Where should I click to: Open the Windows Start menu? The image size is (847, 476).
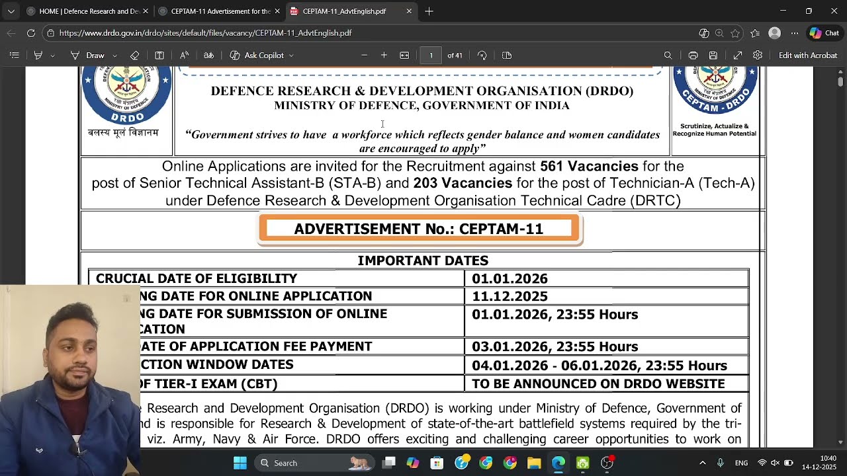coord(240,463)
